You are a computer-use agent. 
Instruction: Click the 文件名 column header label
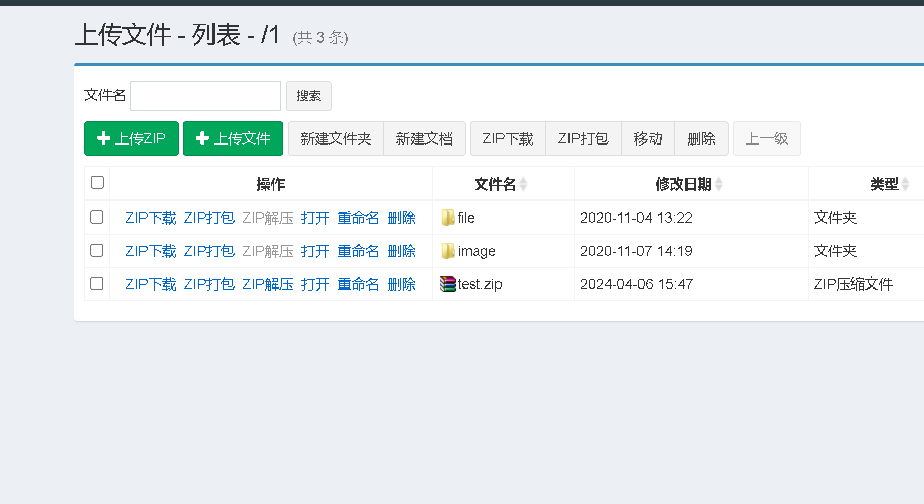pyautogui.click(x=495, y=184)
